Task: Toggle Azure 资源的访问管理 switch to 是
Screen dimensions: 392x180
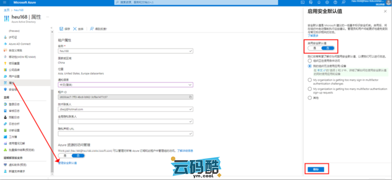Action: 65,155
